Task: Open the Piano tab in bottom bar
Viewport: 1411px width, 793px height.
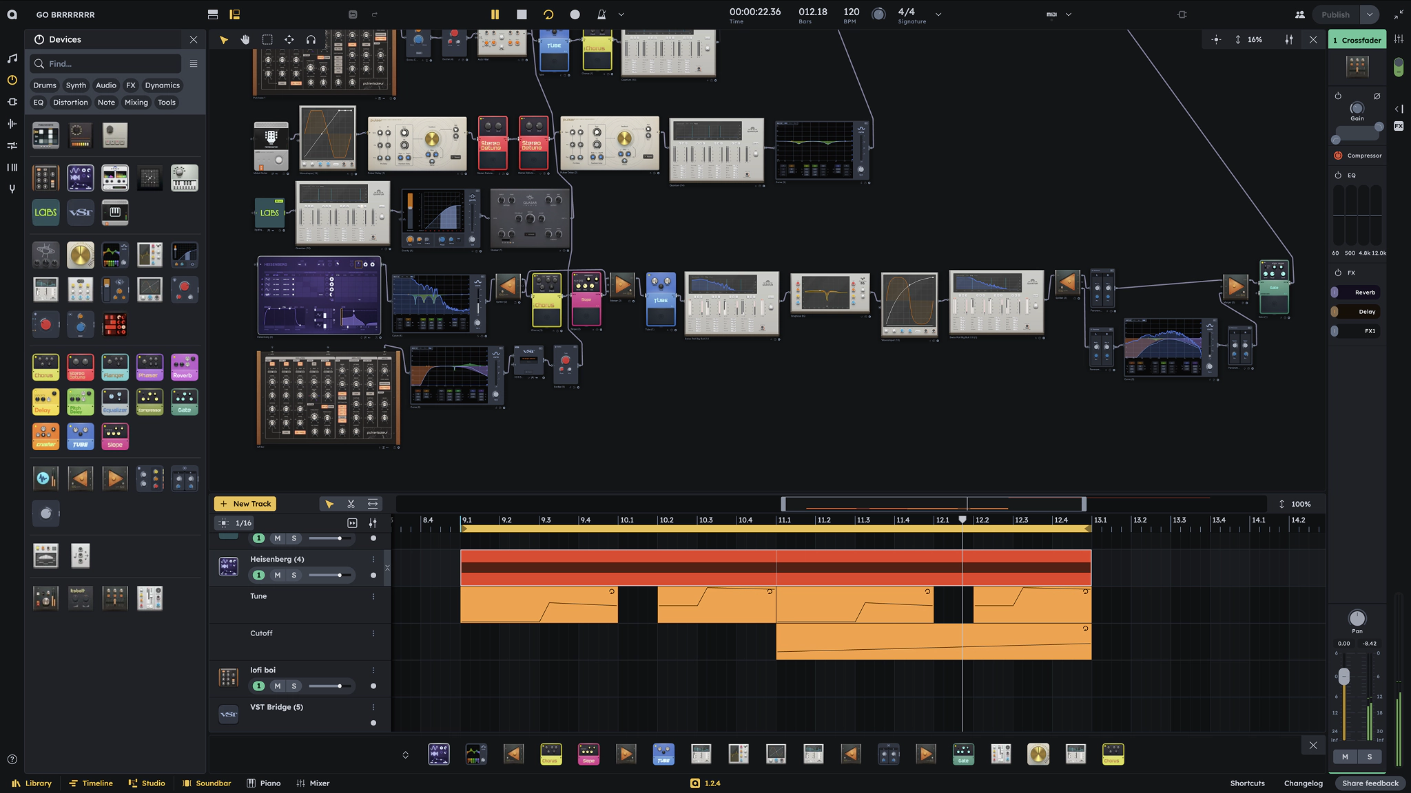Action: 264,783
